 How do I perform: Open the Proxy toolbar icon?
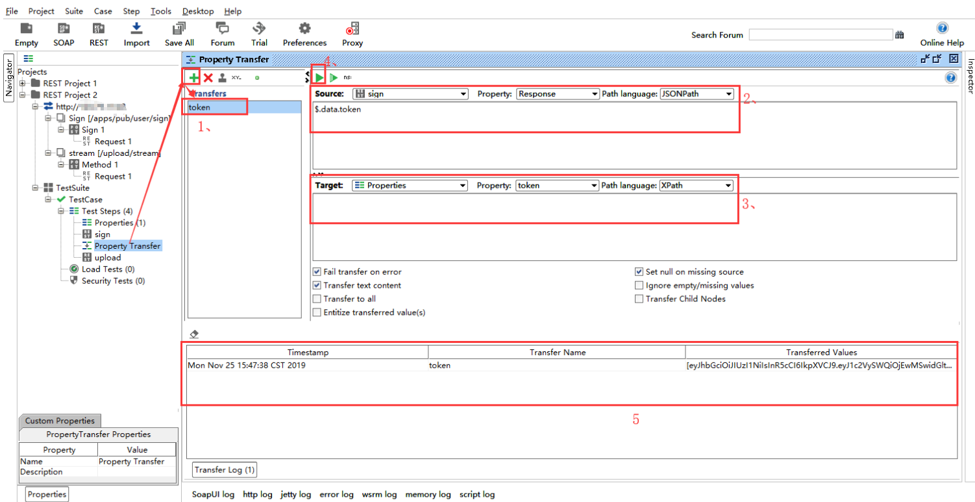(x=352, y=29)
